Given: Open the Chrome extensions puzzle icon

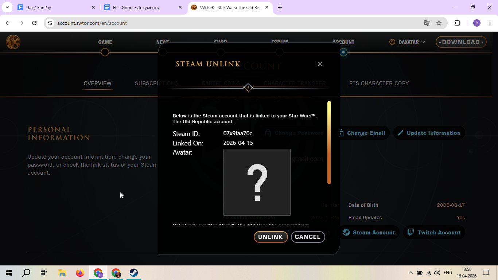Looking at the screenshot, I should 457,23.
